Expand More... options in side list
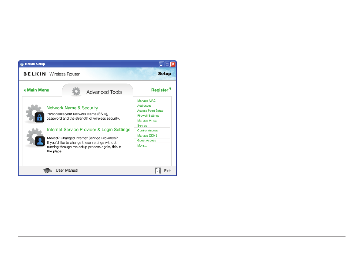The height and width of the screenshot is (255, 364). click(x=142, y=145)
